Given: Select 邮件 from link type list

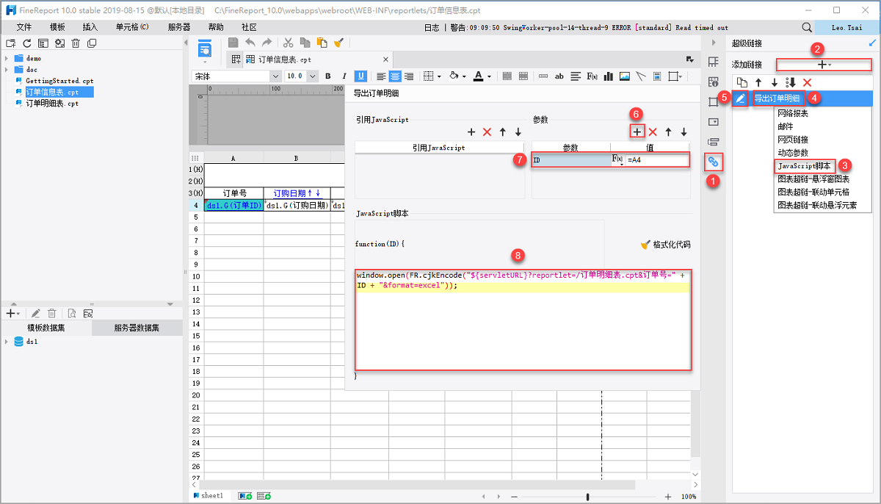Looking at the screenshot, I should click(785, 126).
